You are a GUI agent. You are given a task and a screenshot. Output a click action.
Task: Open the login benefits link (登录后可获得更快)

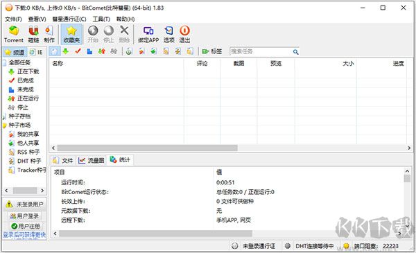pyautogui.click(x=24, y=235)
